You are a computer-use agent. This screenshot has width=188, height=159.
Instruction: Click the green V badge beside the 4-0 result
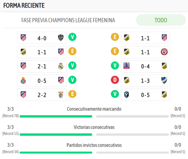click(x=72, y=37)
